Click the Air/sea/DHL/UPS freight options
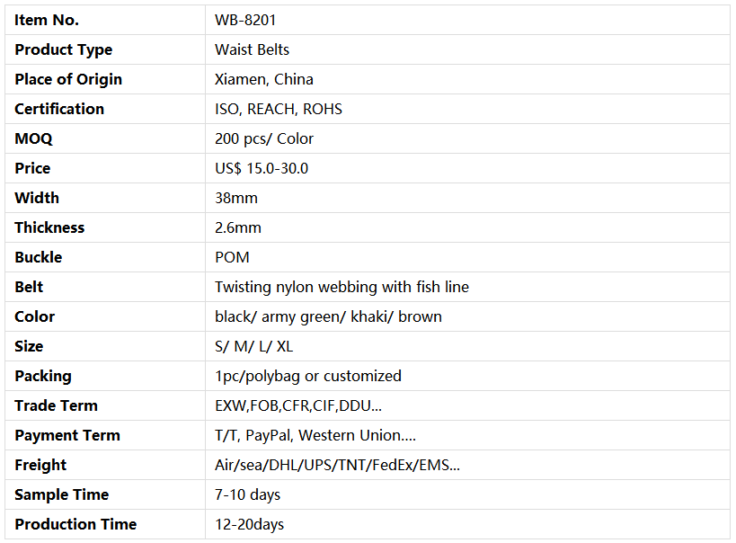This screenshot has height=543, width=736. coord(337,465)
